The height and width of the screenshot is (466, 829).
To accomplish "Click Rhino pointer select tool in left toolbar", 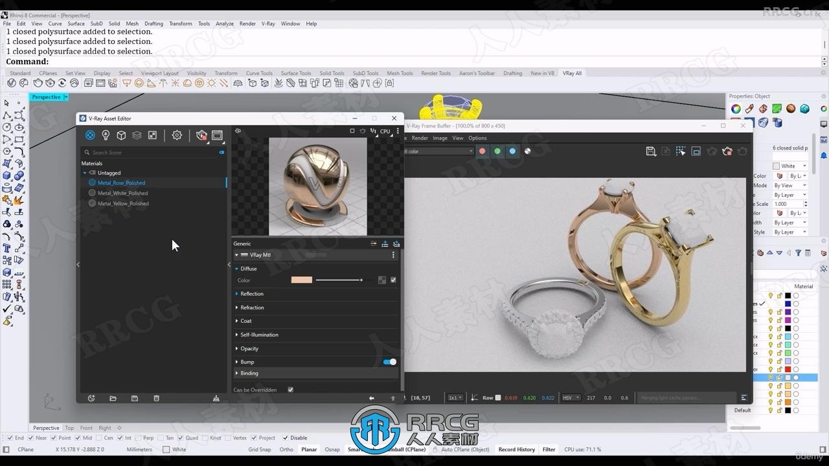I will tap(6, 104).
